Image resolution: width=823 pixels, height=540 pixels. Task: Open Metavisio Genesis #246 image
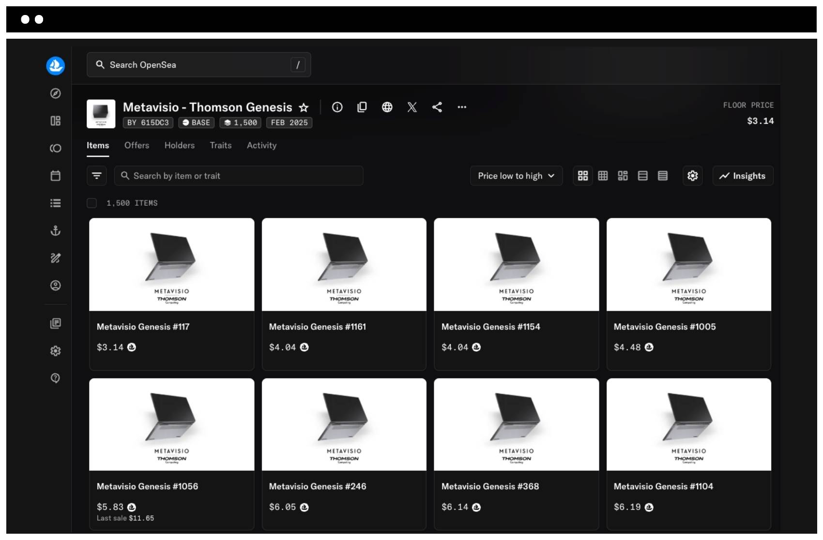(x=344, y=425)
